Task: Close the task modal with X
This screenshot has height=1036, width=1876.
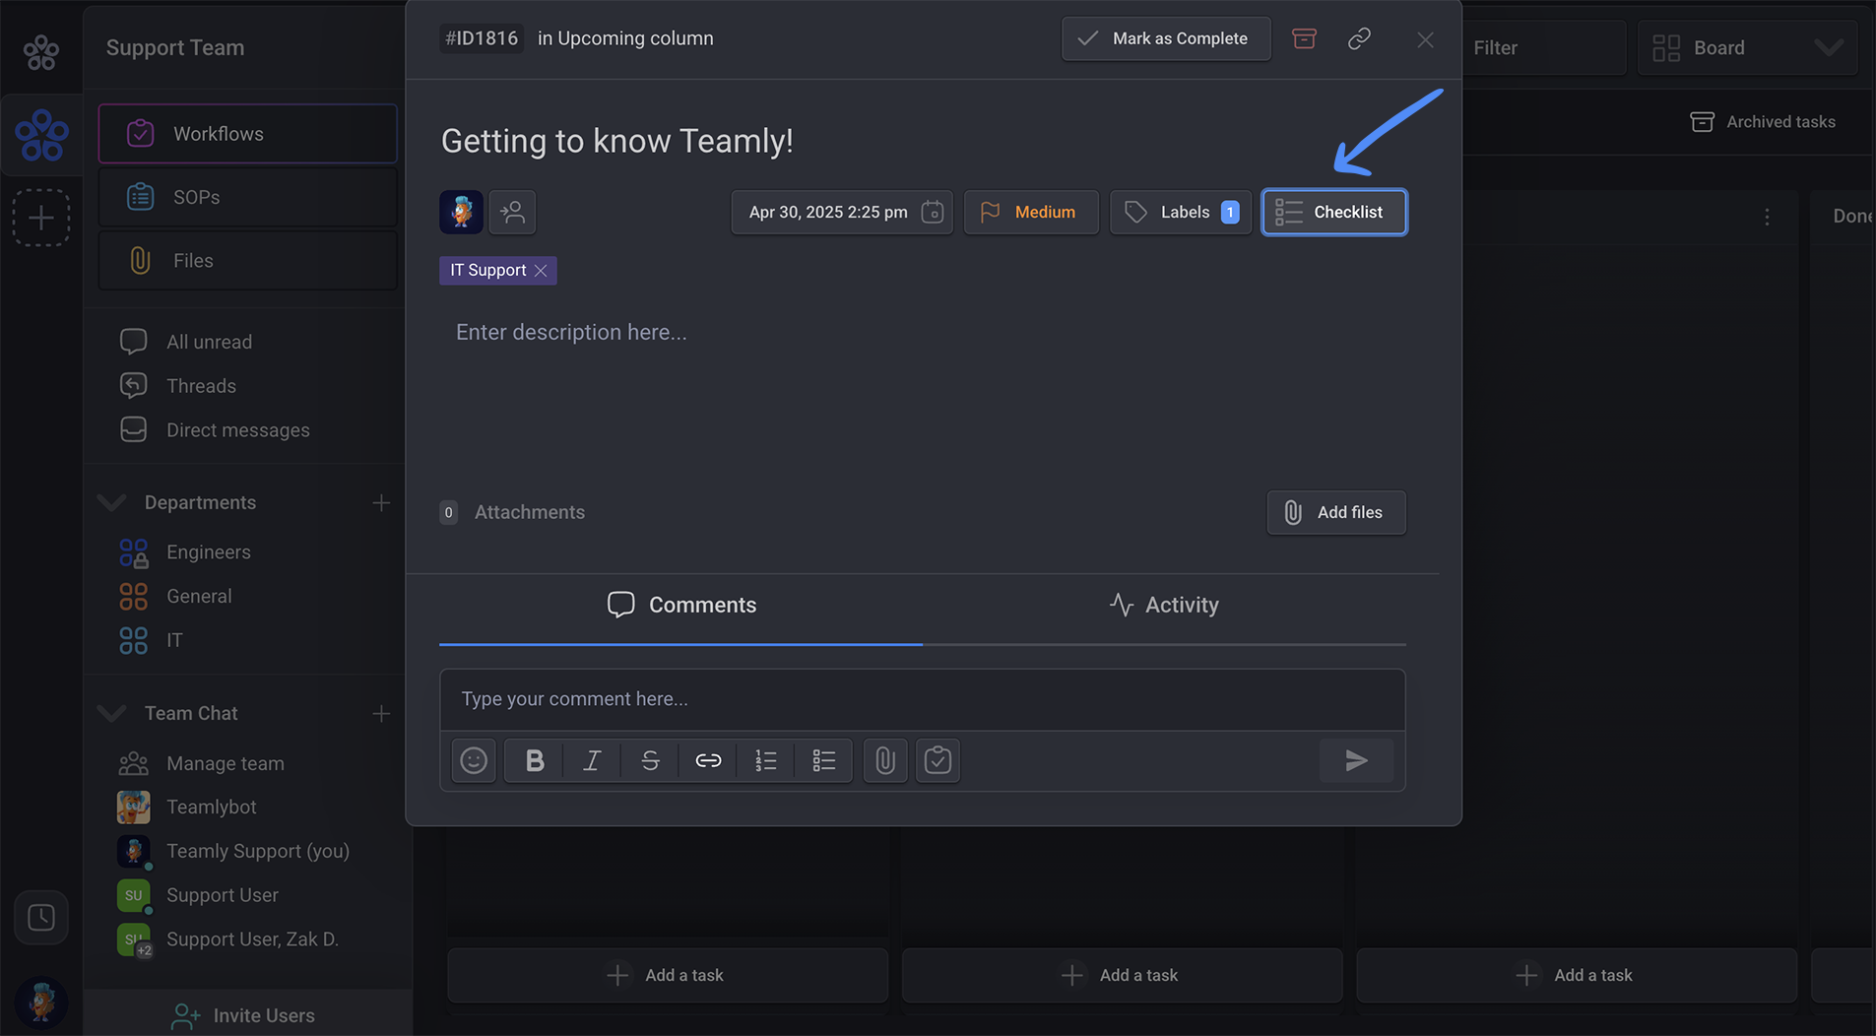Action: (1425, 39)
